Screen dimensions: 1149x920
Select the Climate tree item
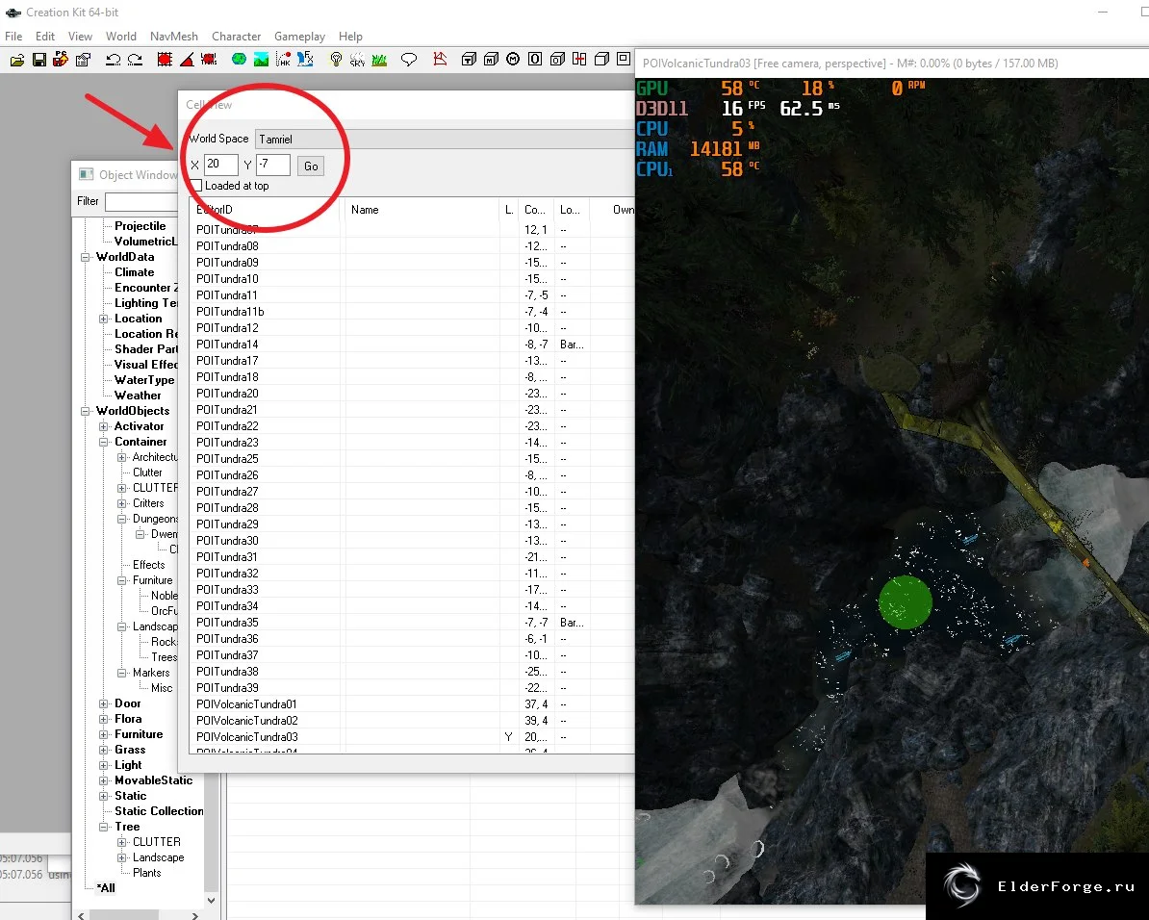tap(134, 272)
